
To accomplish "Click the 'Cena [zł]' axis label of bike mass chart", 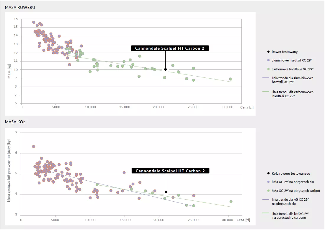I will 247,107.
